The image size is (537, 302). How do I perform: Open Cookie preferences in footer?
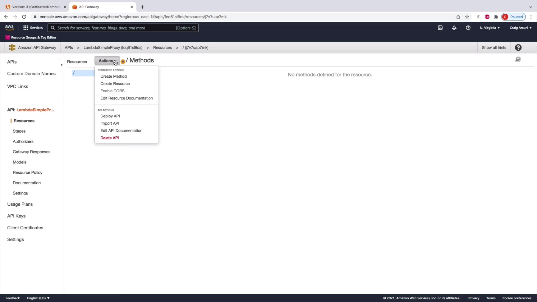tap(517, 298)
